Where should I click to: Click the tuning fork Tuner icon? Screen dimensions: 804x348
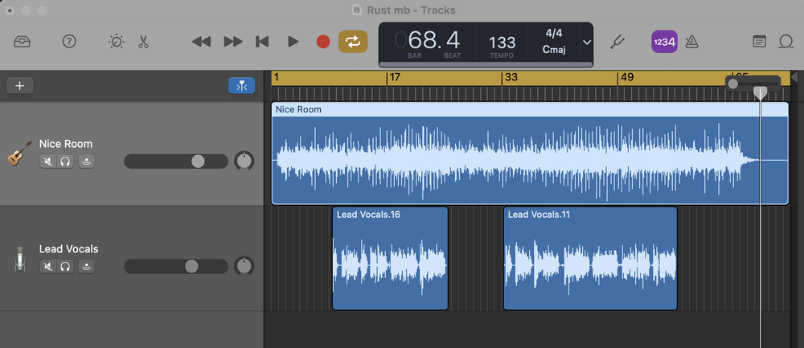(x=617, y=41)
